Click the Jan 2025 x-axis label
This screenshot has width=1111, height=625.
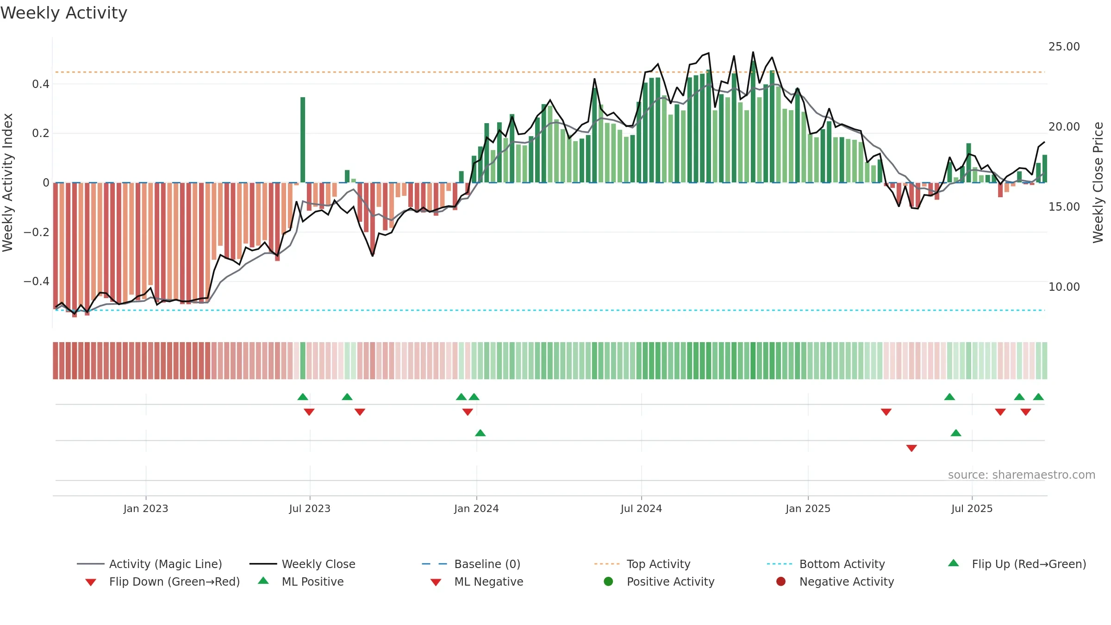(x=808, y=508)
